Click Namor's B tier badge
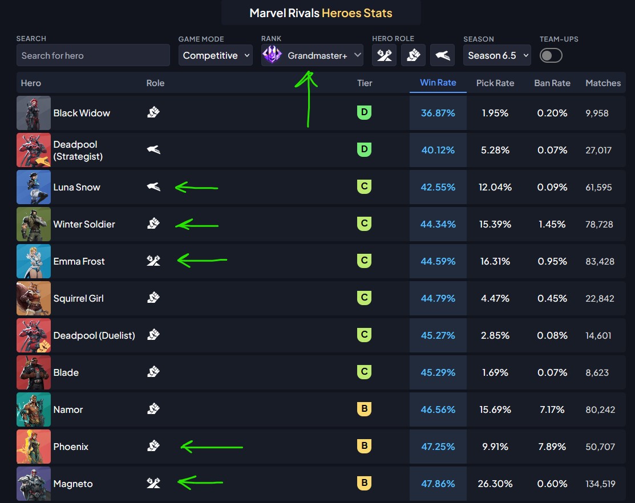Image resolution: width=635 pixels, height=503 pixels. tap(364, 409)
